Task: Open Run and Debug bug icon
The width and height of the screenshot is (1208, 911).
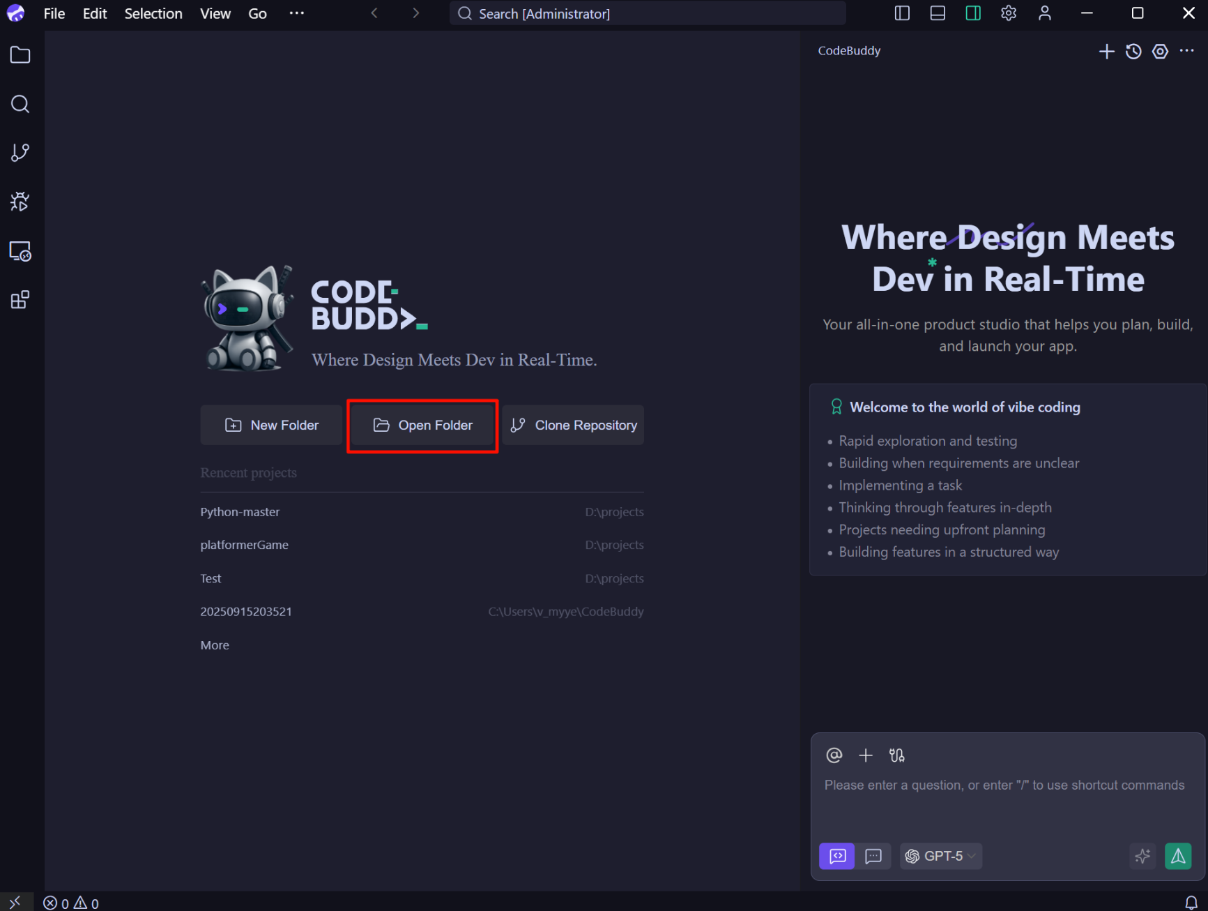Action: pyautogui.click(x=20, y=202)
